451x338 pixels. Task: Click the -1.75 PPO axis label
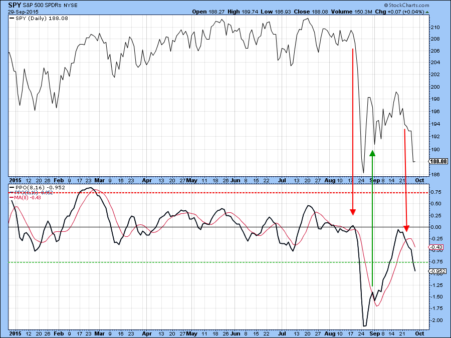436,308
